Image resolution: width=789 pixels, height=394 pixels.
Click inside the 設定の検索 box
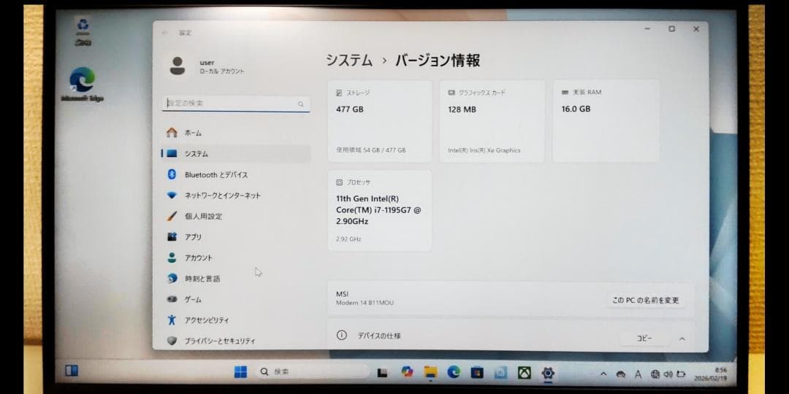click(x=236, y=104)
